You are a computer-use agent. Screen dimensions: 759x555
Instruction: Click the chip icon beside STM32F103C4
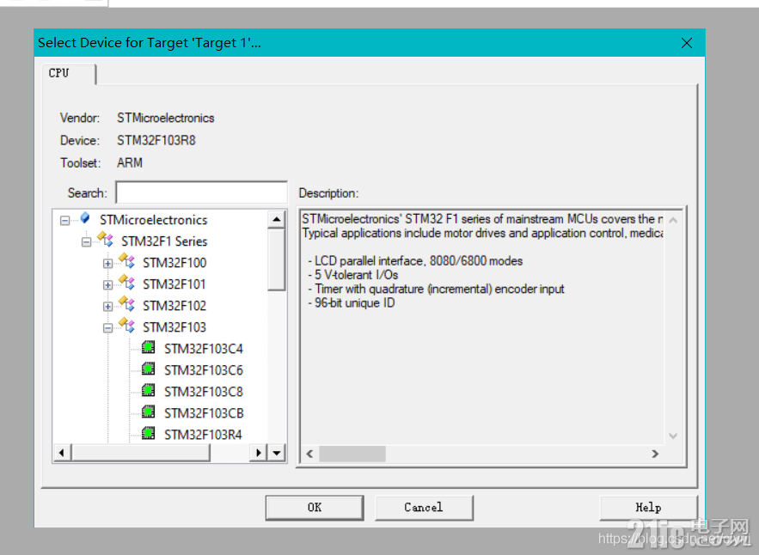pyautogui.click(x=149, y=347)
